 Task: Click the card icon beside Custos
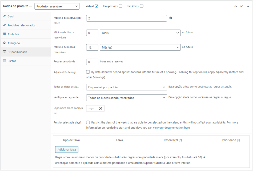5,61
